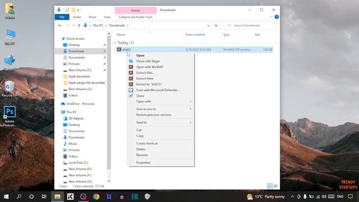The image size is (359, 202).
Task: Choose Delete from context menu
Action: (161, 149)
